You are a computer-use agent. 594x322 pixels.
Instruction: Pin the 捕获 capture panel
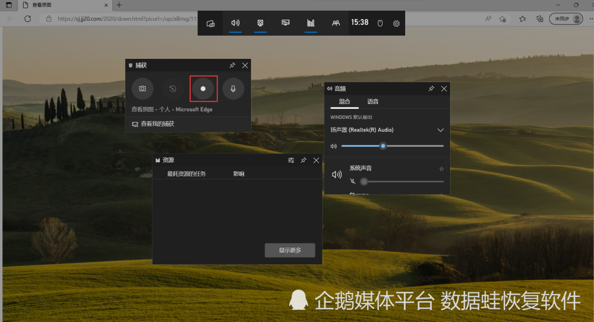[232, 65]
